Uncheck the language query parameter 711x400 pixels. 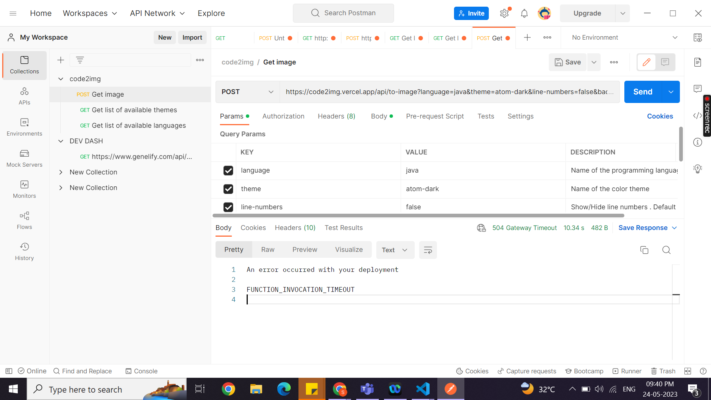pos(228,170)
